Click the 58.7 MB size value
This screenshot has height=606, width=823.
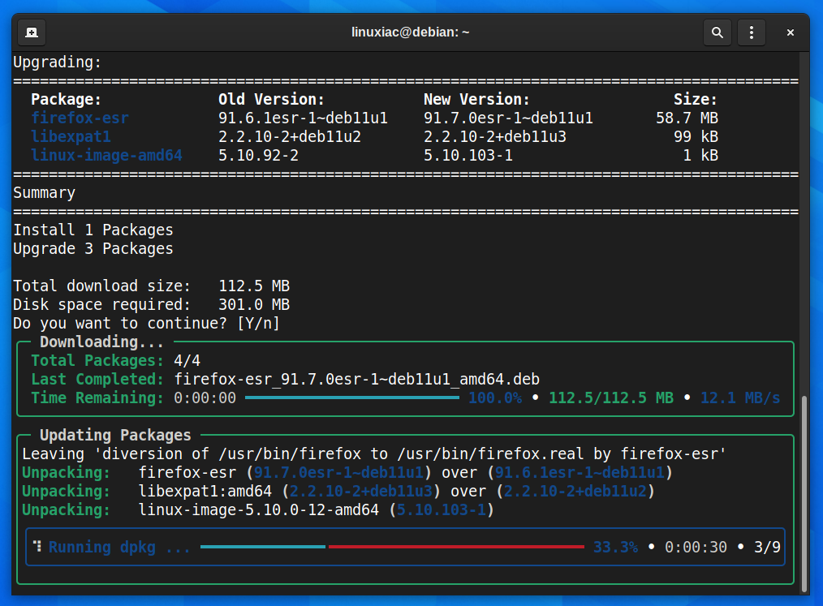click(687, 118)
